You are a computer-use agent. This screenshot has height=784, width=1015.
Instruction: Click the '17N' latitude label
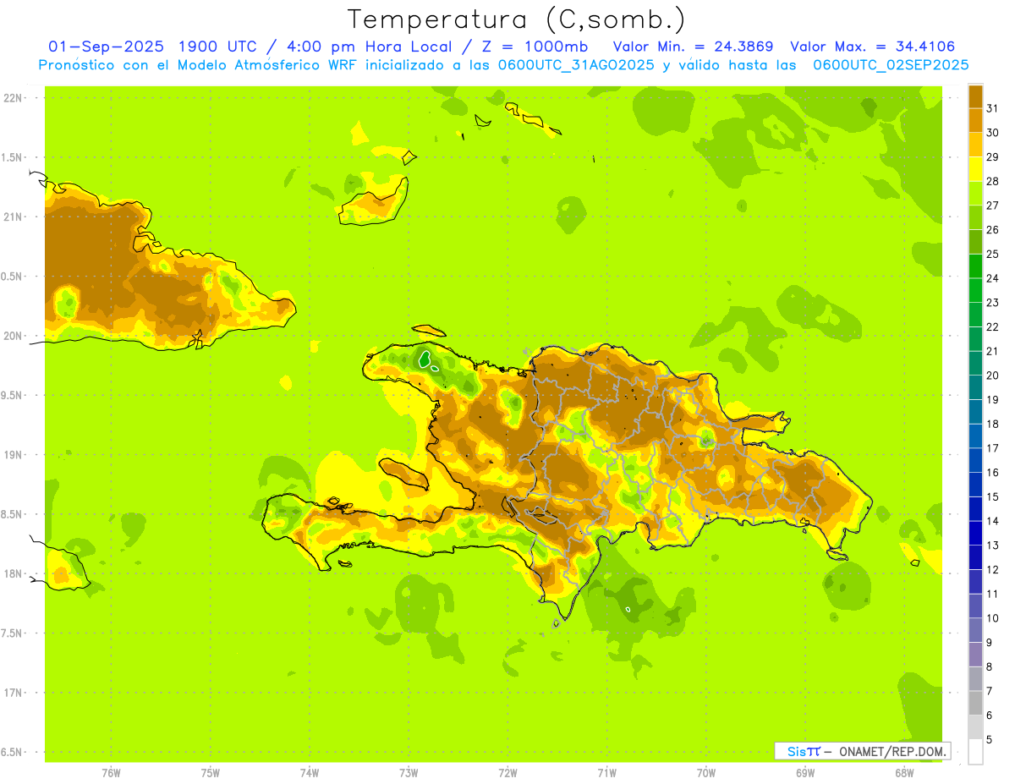coord(13,693)
